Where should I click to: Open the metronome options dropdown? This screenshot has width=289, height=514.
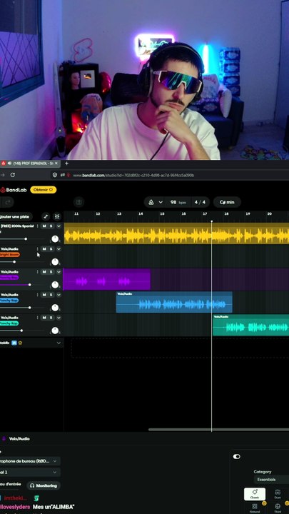coord(161,202)
